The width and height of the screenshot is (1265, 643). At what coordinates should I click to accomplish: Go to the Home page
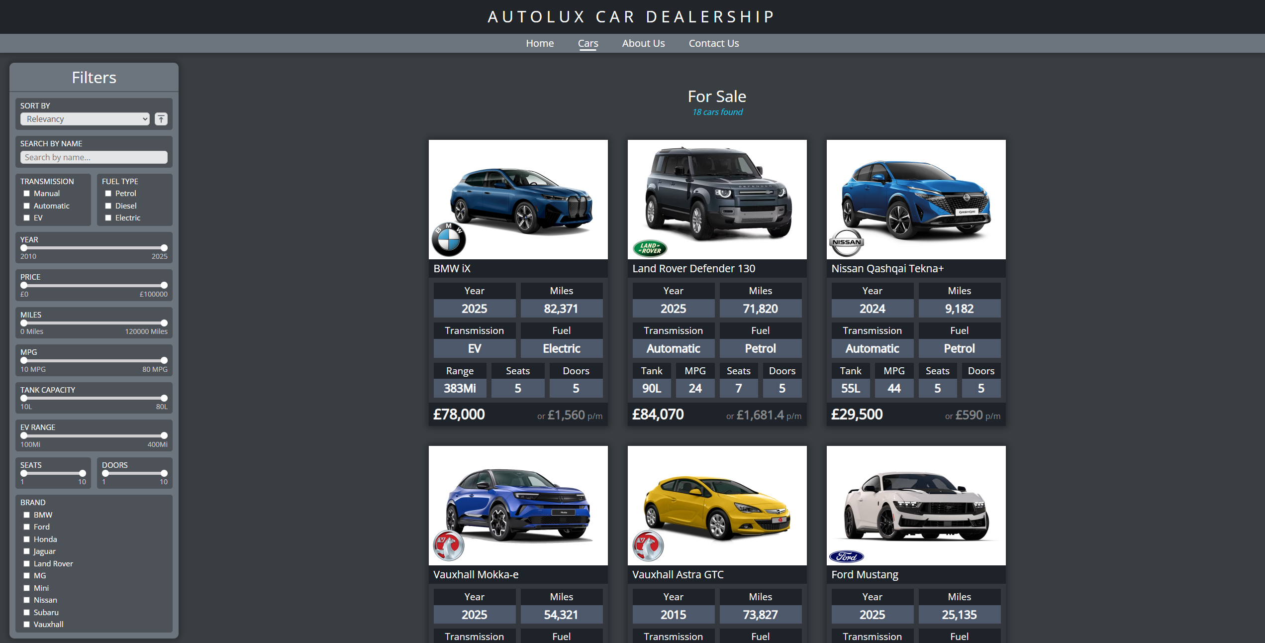[x=540, y=43]
